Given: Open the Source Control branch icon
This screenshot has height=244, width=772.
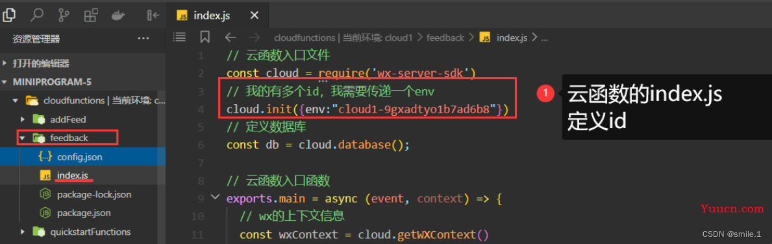Looking at the screenshot, I should (x=64, y=16).
